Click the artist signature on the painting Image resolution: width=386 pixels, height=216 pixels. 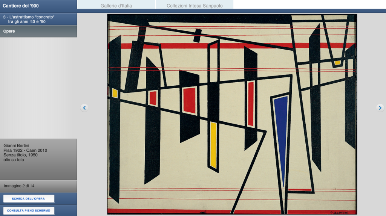pyautogui.click(x=342, y=212)
